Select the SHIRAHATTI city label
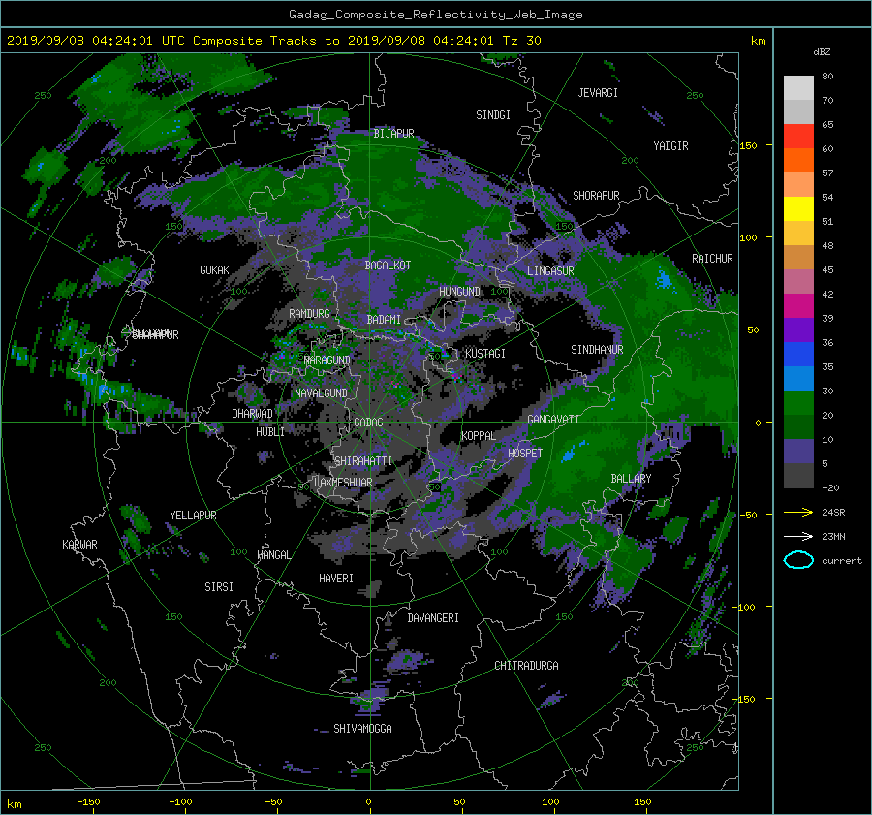 (363, 461)
